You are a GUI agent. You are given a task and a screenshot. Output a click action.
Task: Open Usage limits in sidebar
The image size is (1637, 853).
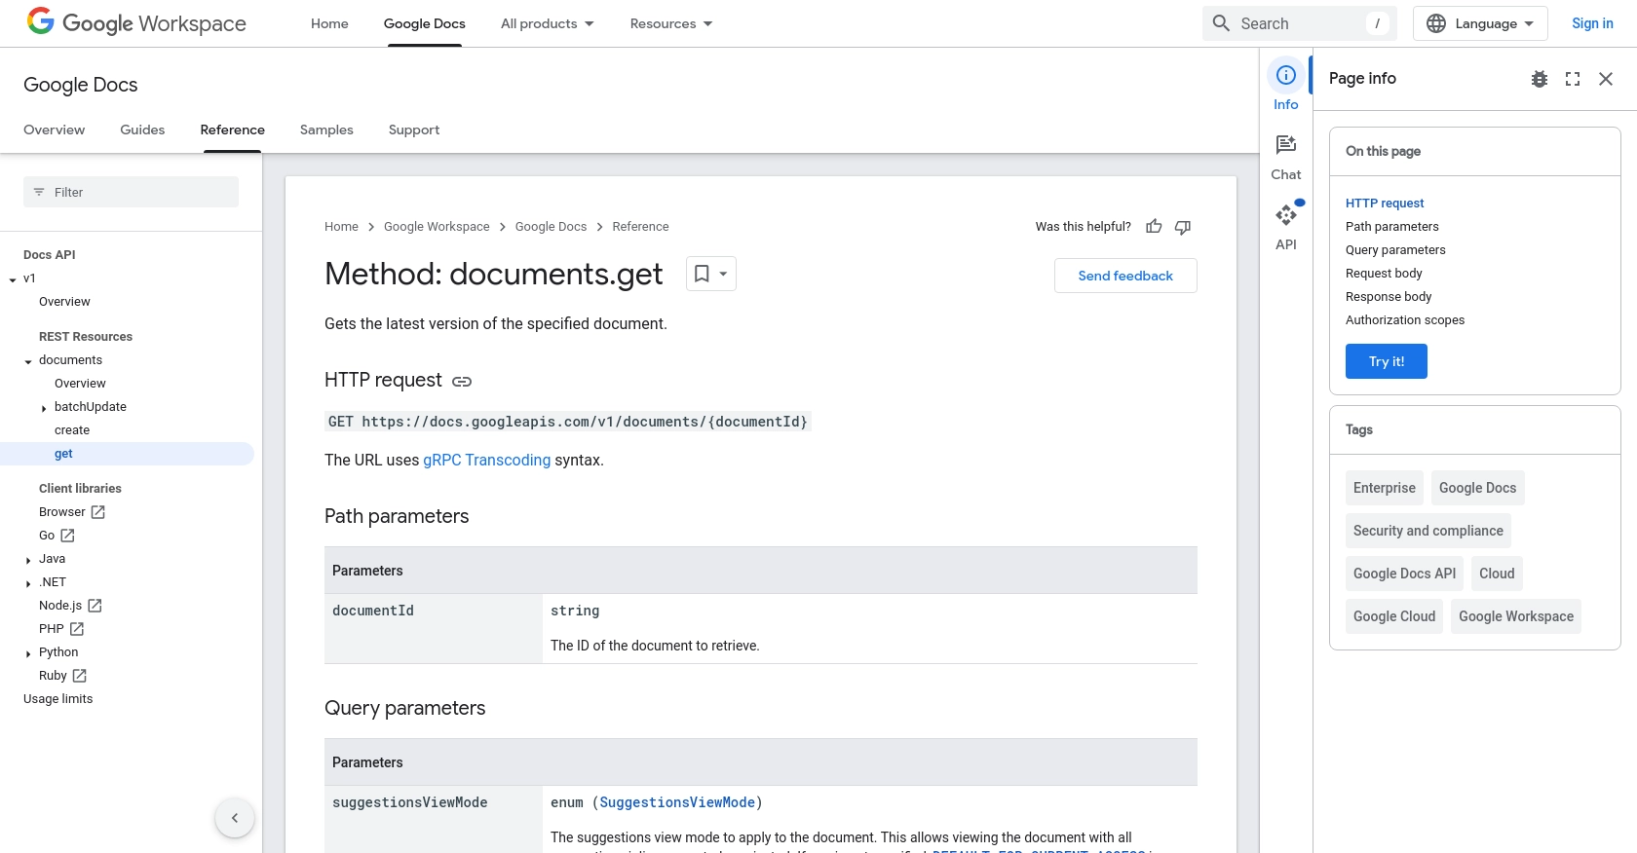[x=58, y=699]
